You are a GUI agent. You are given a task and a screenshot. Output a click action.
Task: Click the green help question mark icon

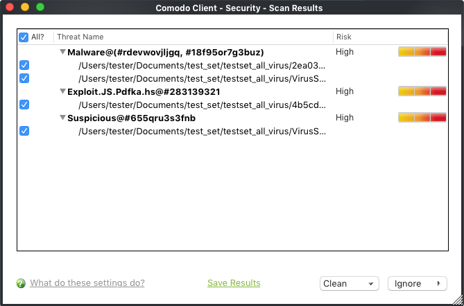(21, 283)
